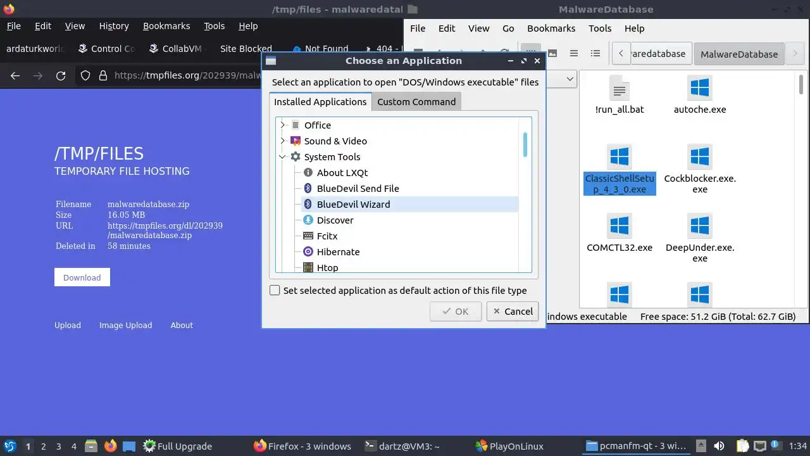Open the Upload link on tmpfiles page

(x=68, y=325)
